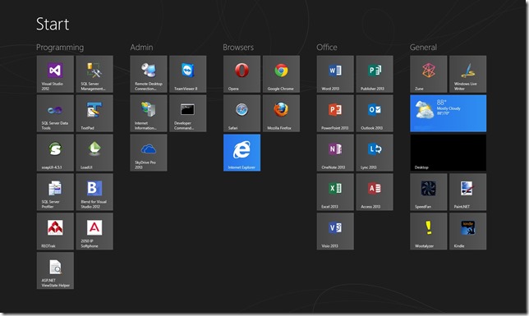Select the Browsers group heading
This screenshot has height=316, width=529.
[238, 48]
